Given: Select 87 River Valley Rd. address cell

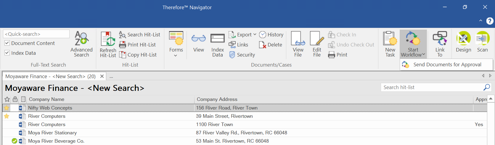Looking at the screenshot, I should click(x=241, y=133).
